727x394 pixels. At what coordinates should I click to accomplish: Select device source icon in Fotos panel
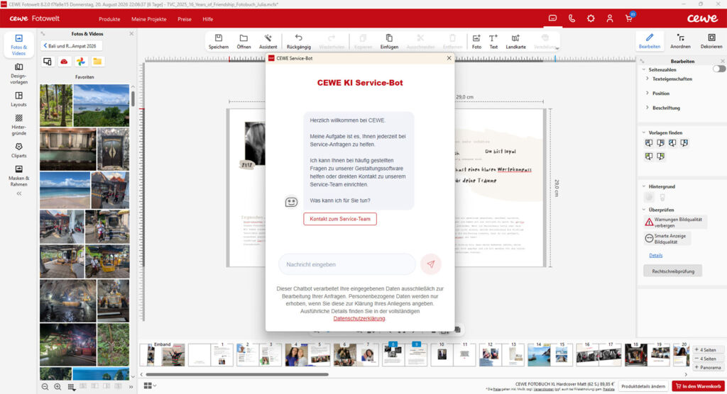tap(48, 62)
